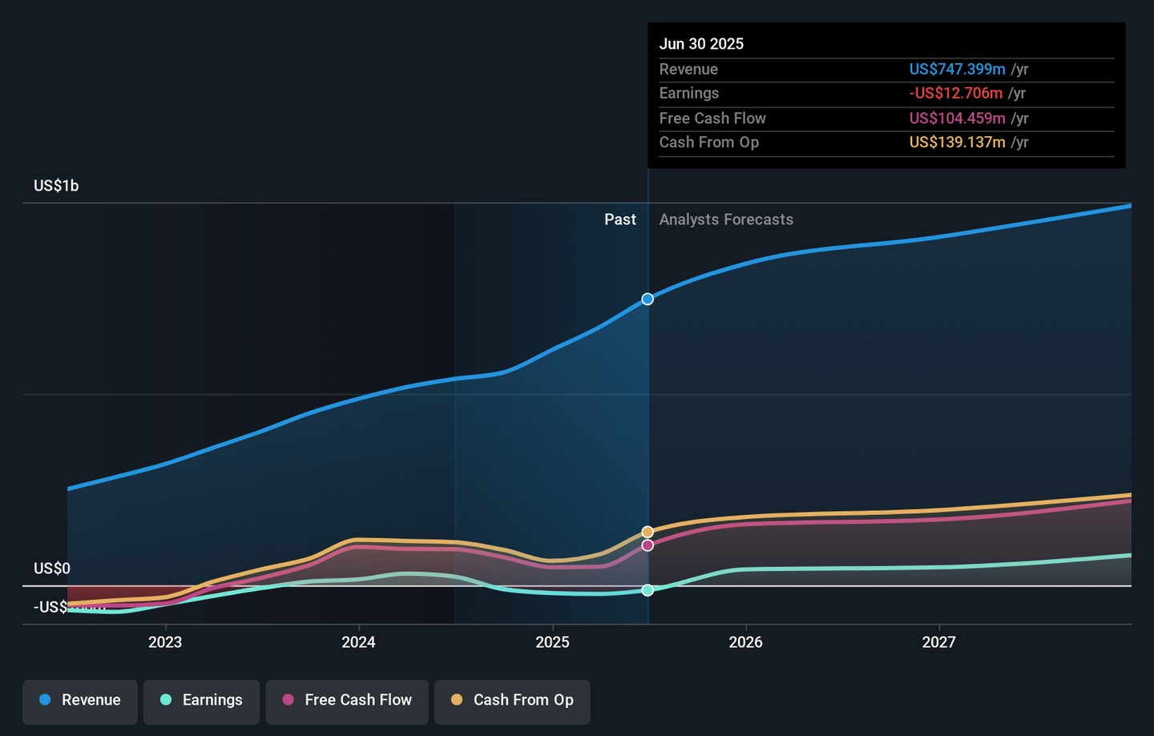This screenshot has height=736, width=1154.
Task: Click the Past section label
Action: (x=619, y=219)
